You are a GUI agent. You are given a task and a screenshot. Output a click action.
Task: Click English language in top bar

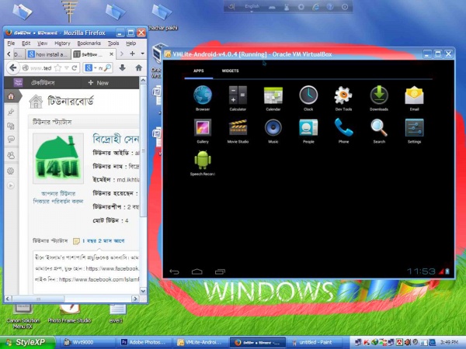coord(252,6)
